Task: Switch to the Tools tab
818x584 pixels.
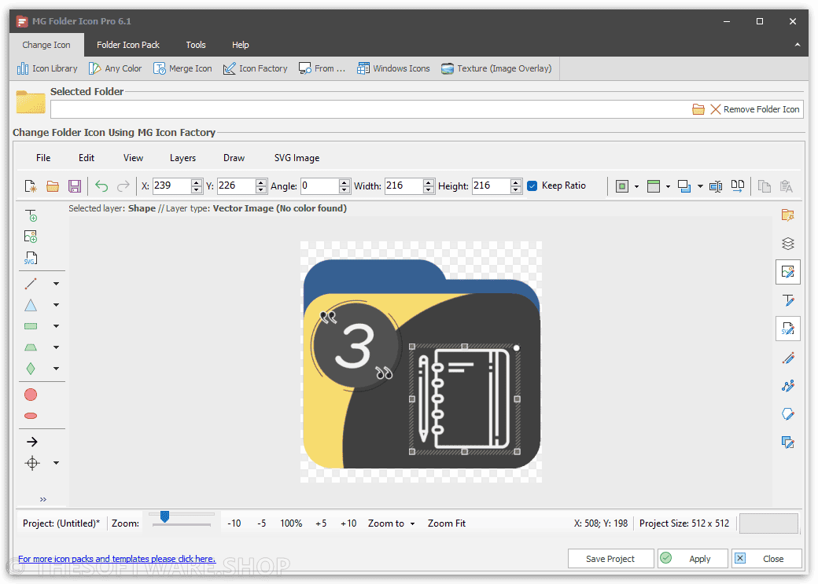Action: tap(196, 45)
